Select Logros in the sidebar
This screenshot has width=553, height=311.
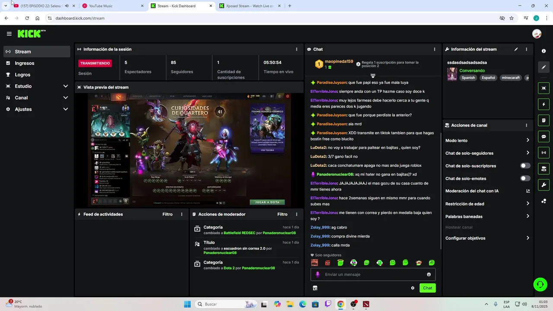pos(37,75)
